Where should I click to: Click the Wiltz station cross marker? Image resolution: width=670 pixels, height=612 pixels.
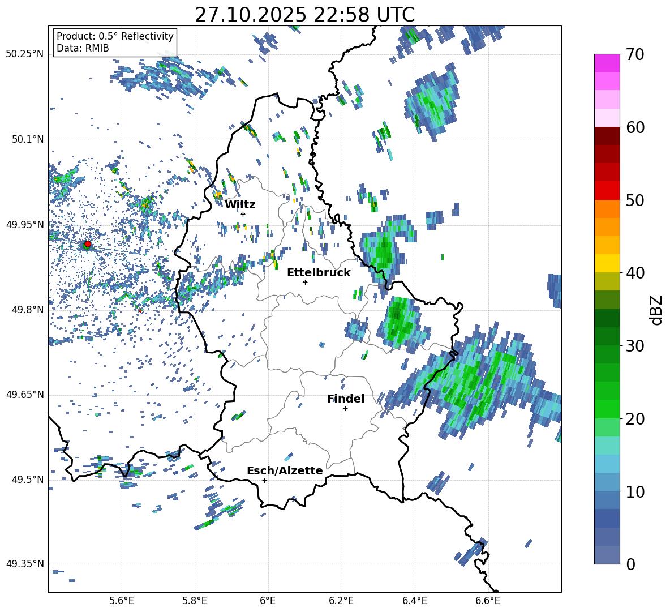click(x=243, y=214)
